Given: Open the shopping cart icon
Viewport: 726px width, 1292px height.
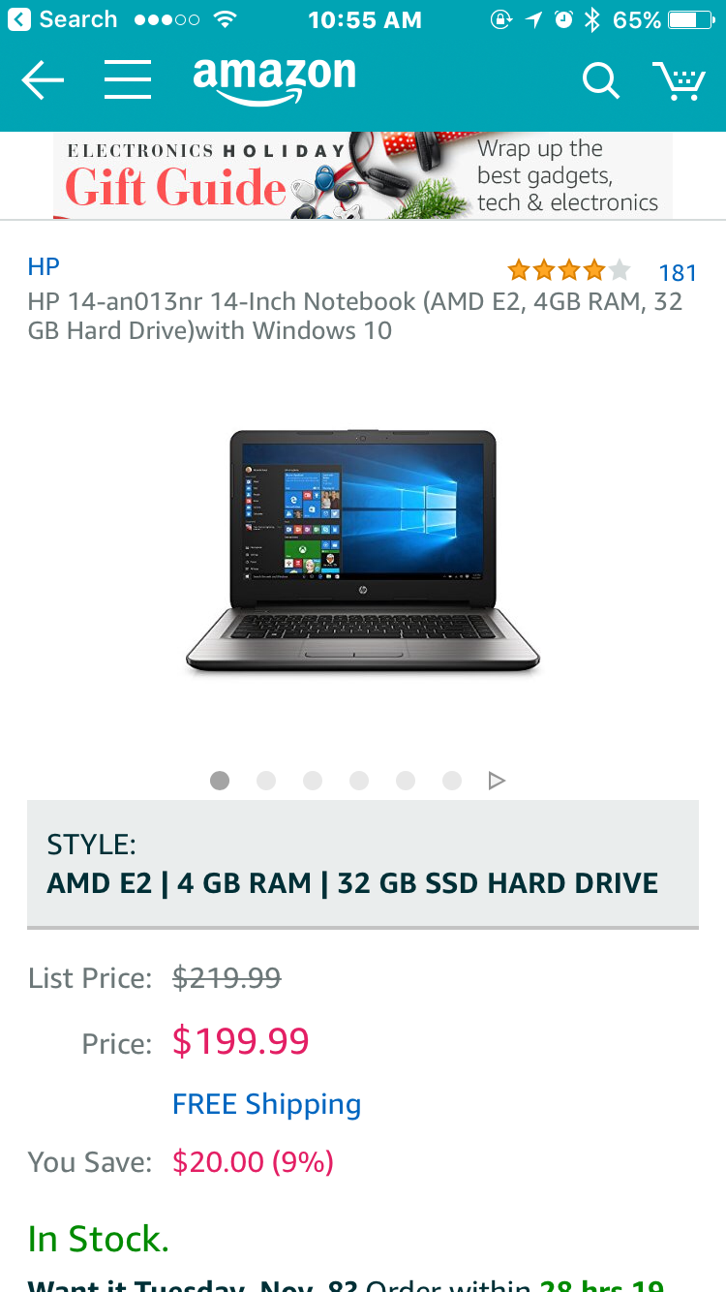Looking at the screenshot, I should coord(678,81).
